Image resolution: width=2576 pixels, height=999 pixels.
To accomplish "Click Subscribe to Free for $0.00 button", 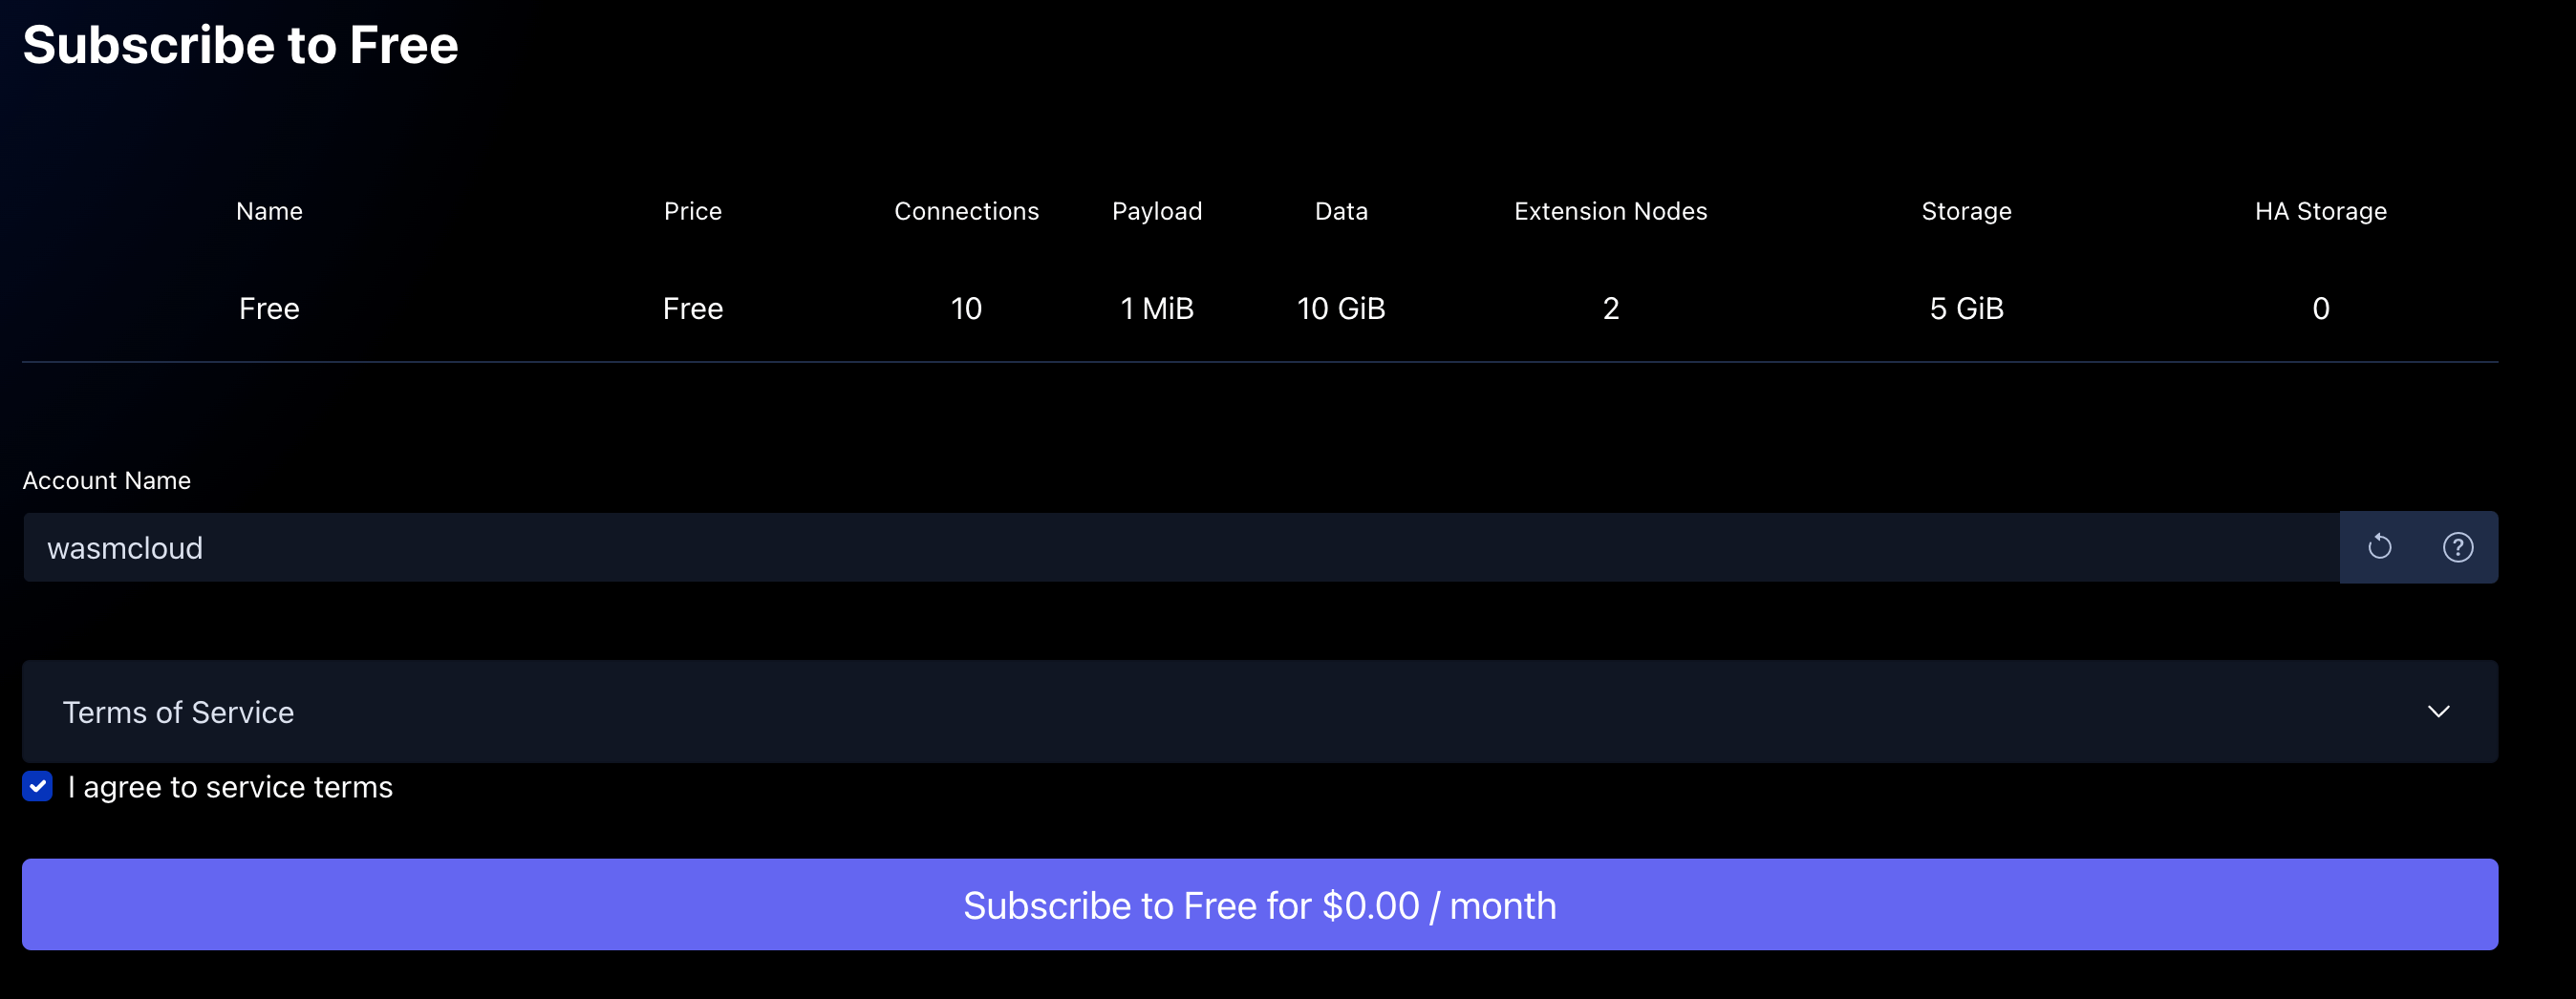I will pyautogui.click(x=1259, y=904).
